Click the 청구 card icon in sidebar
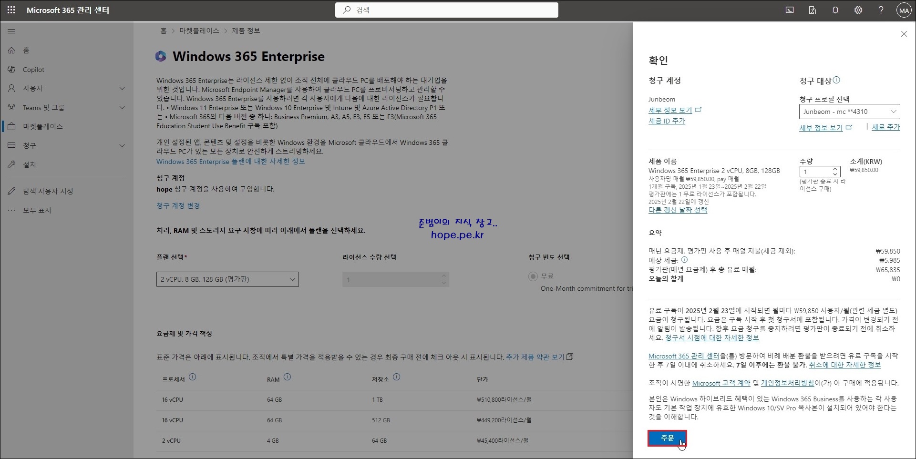916x459 pixels. 11,145
